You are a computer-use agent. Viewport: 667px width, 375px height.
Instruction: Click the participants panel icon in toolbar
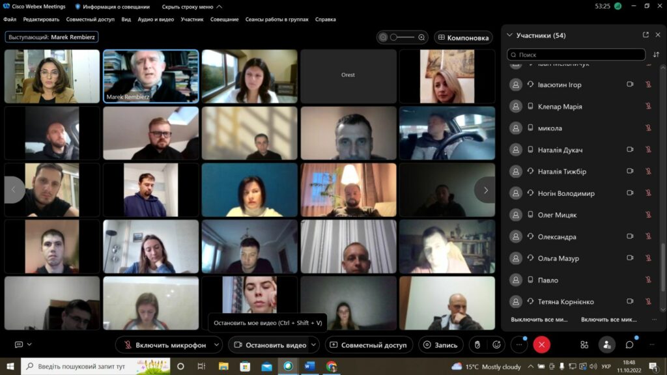pyautogui.click(x=607, y=345)
